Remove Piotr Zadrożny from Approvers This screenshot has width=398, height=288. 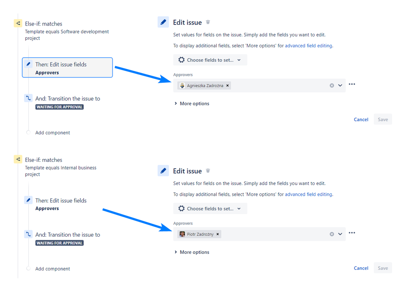pos(218,234)
